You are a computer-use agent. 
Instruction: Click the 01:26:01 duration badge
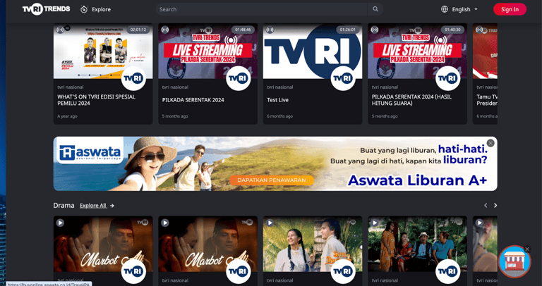(x=348, y=30)
